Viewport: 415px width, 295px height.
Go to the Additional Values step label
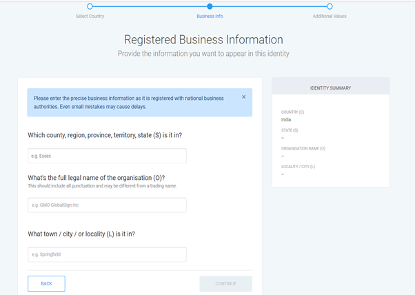330,16
